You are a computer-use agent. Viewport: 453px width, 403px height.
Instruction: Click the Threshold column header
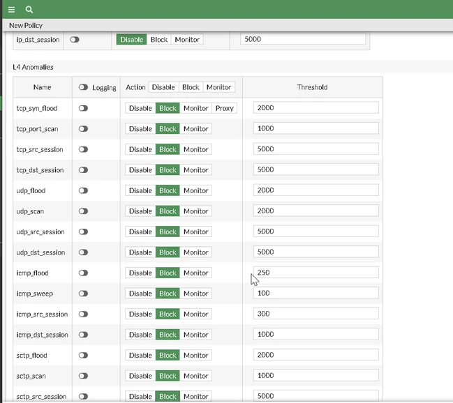pyautogui.click(x=312, y=87)
